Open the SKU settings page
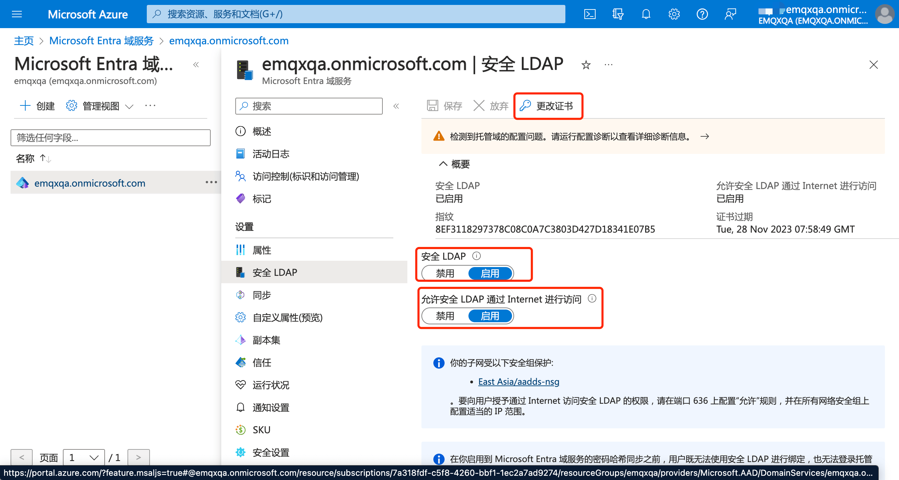 pyautogui.click(x=261, y=429)
